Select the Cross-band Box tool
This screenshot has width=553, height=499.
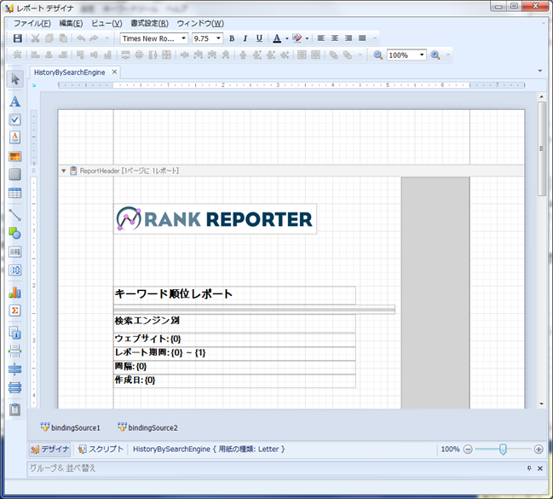pos(14,387)
